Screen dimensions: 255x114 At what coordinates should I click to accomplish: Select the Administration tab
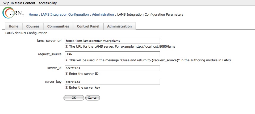[119, 26]
